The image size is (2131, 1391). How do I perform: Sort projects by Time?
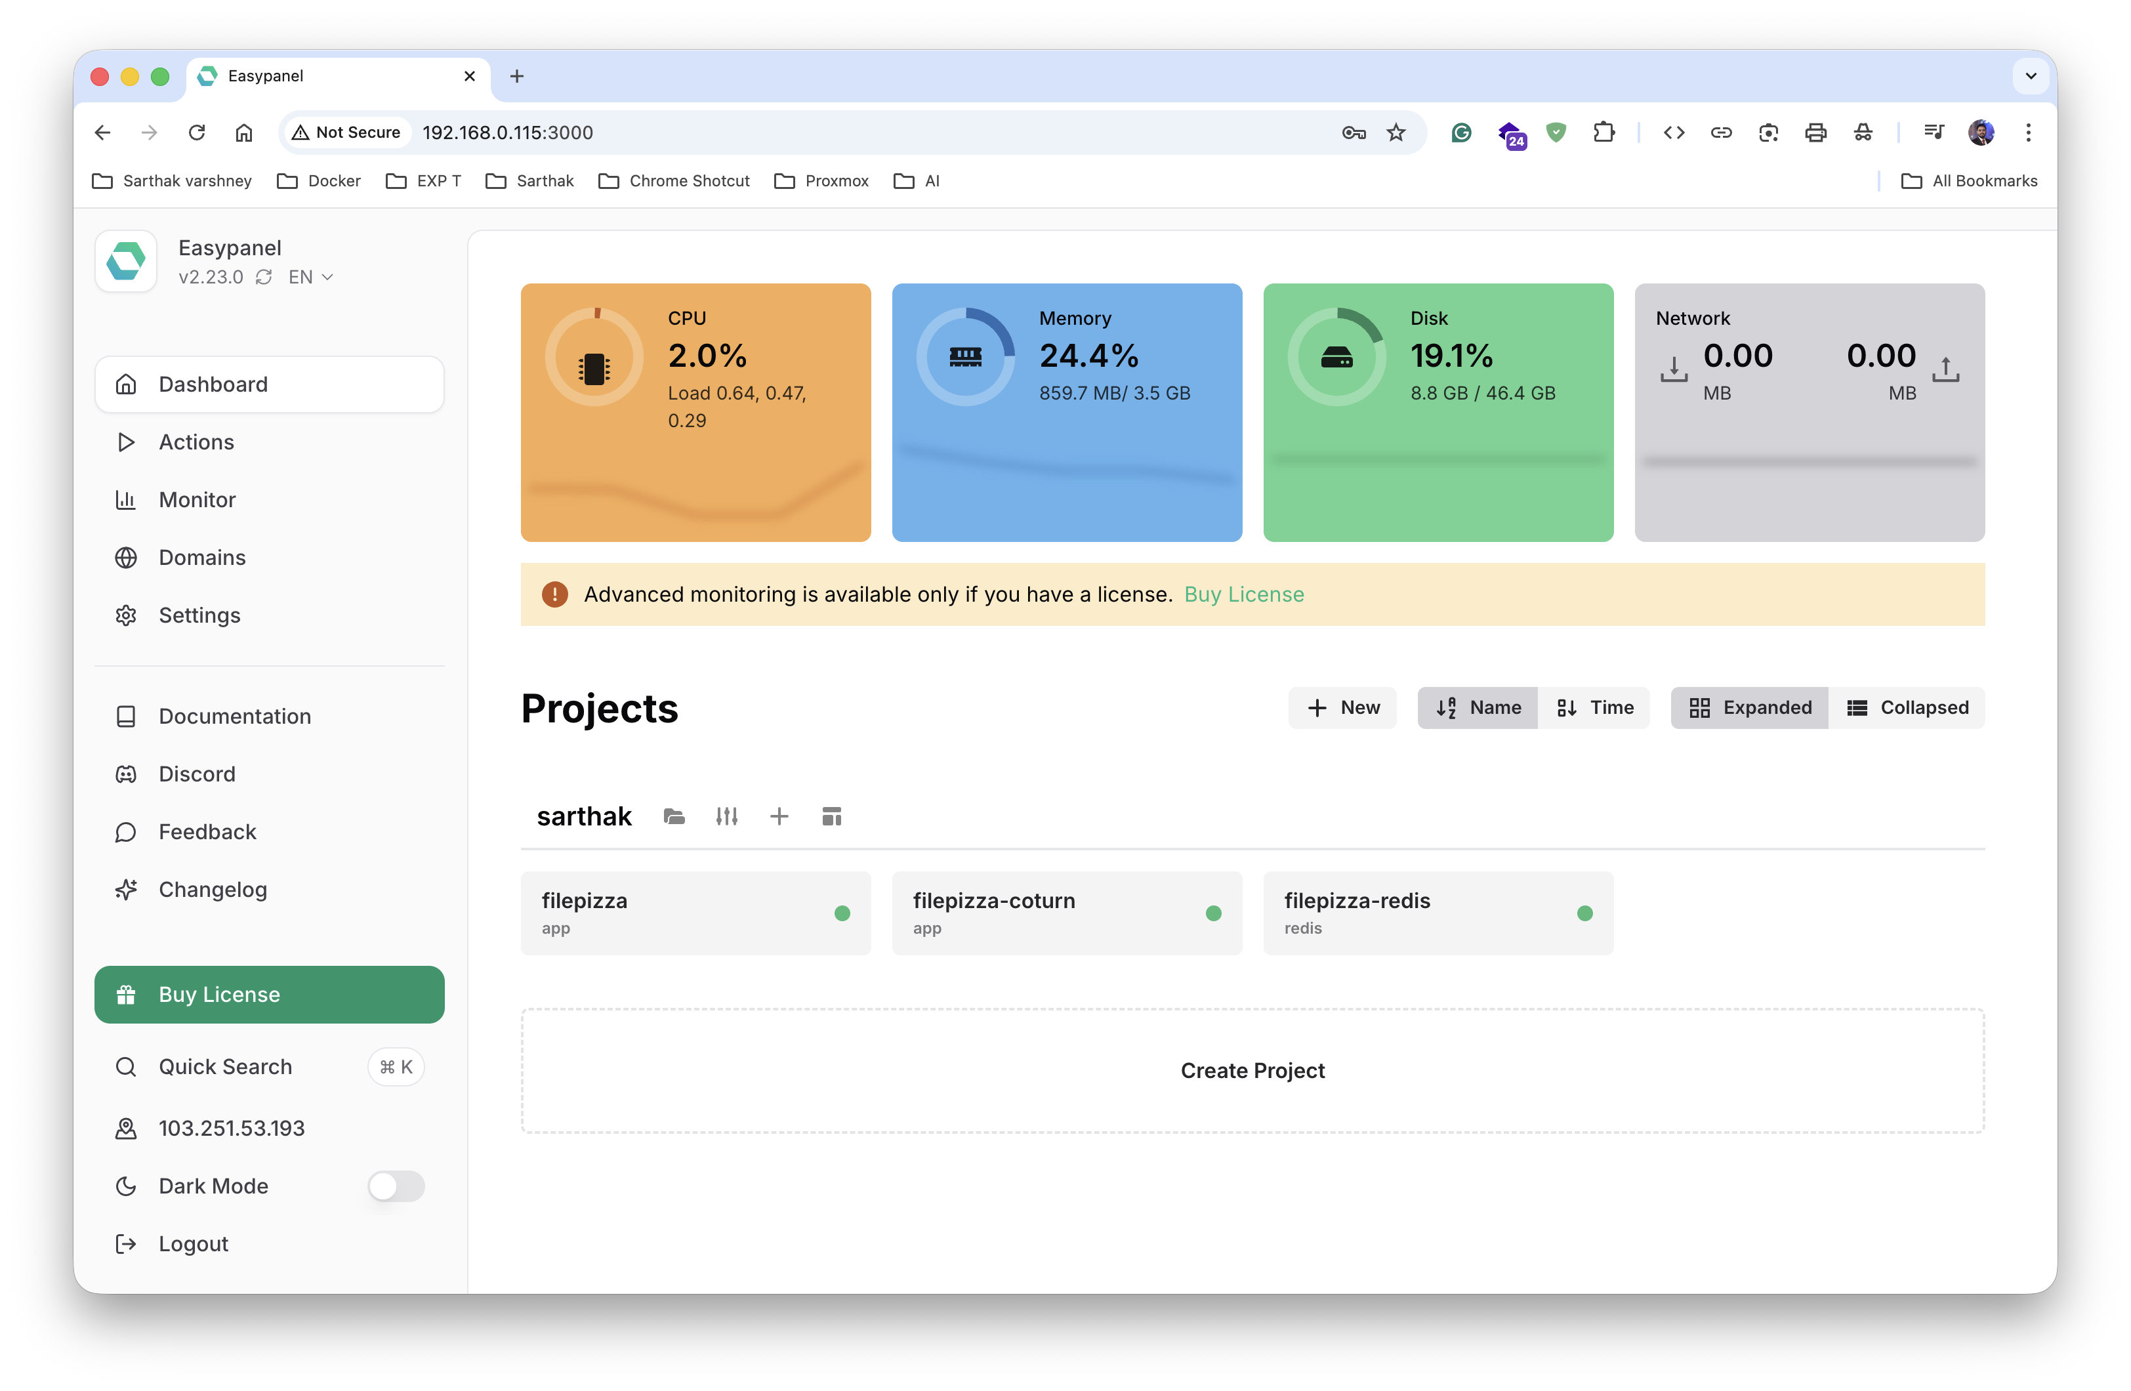coord(1595,707)
